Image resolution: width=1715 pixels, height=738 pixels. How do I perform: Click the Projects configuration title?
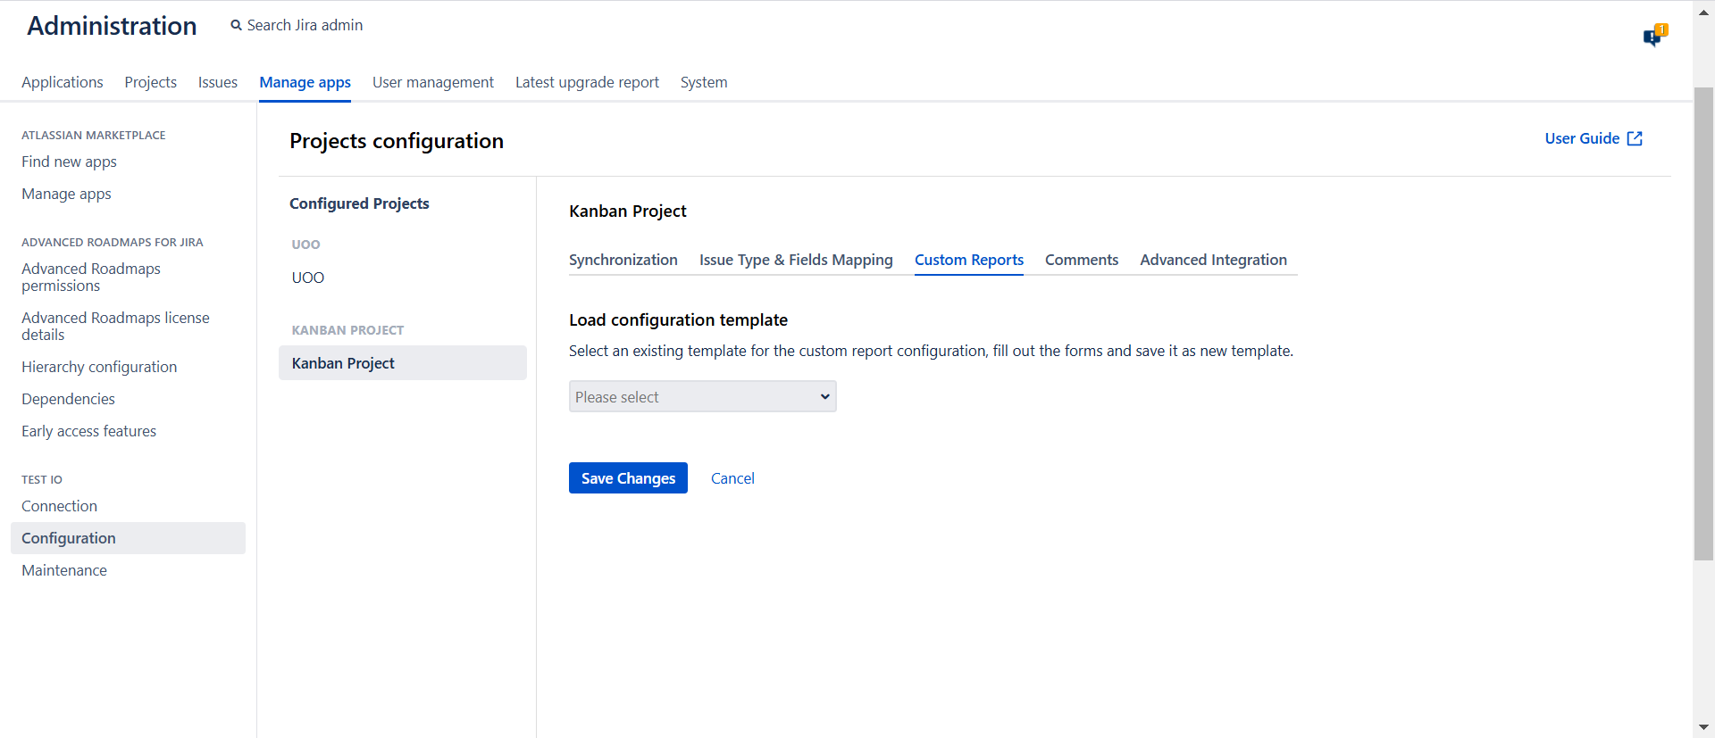click(x=397, y=141)
